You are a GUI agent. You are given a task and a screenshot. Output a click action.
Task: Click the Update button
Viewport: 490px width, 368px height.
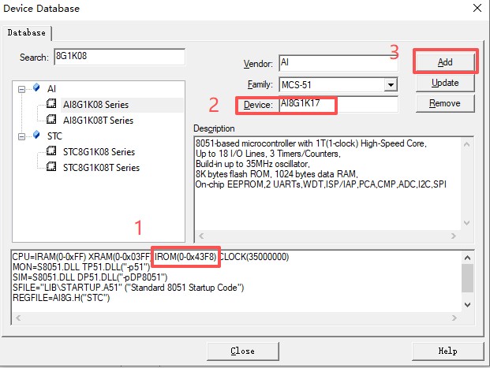click(x=445, y=83)
